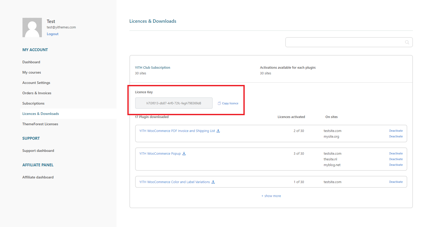Select Licences & Downloads sidebar item
Viewport: 439px width, 227px height.
click(41, 114)
